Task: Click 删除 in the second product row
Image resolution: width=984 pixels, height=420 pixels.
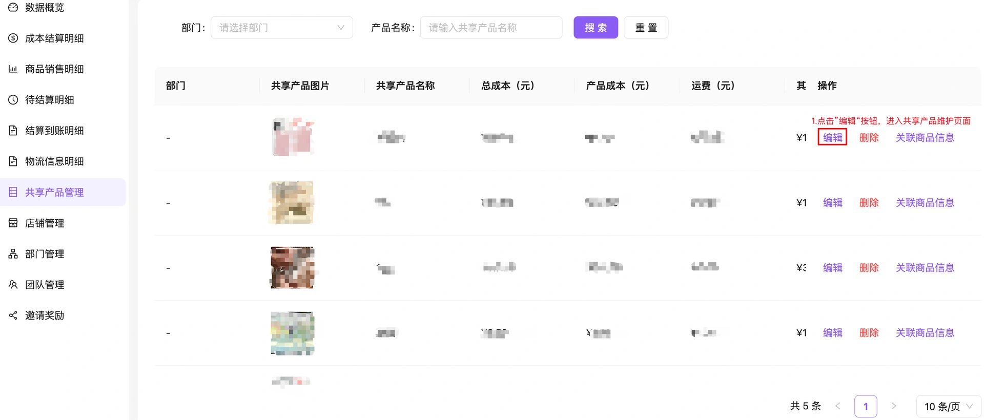Action: point(869,202)
